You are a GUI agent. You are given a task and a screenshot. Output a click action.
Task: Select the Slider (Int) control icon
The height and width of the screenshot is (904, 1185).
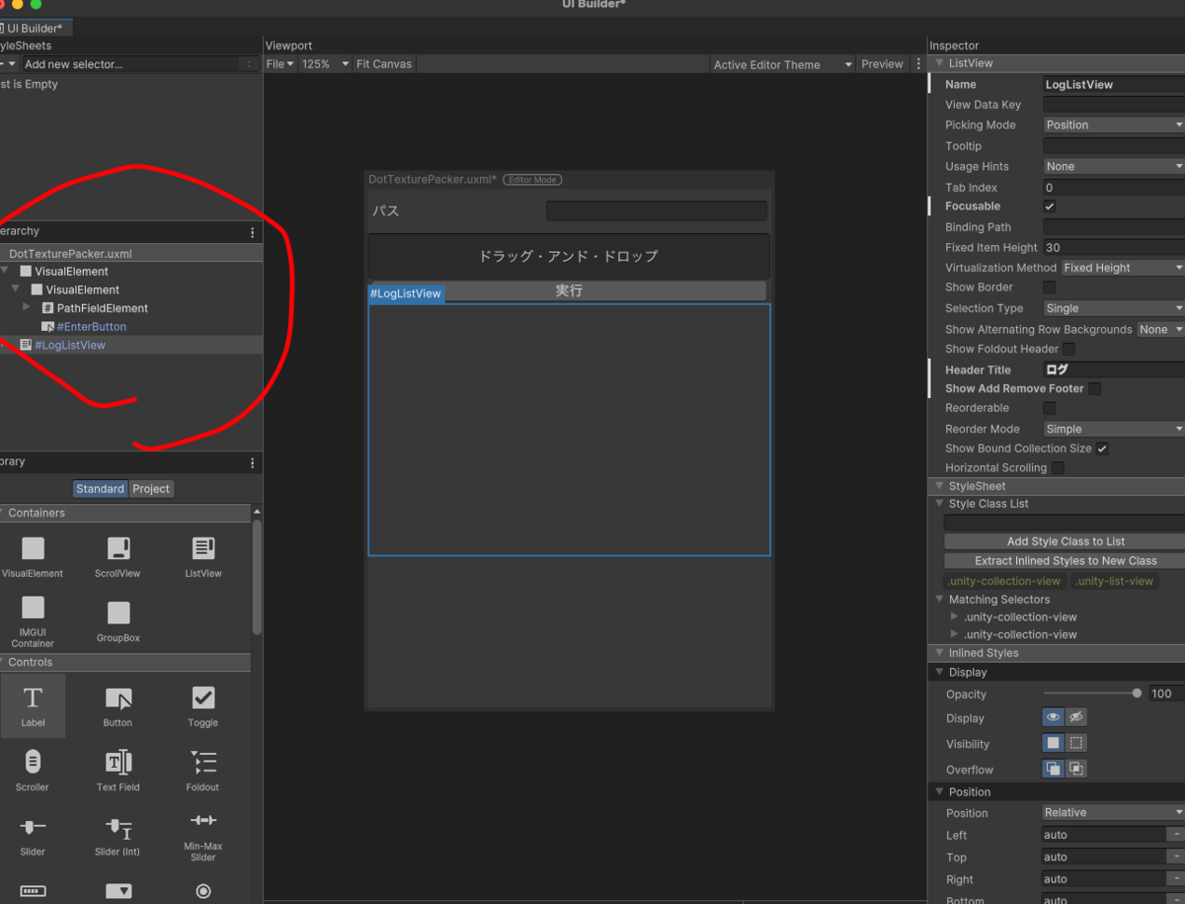118,828
